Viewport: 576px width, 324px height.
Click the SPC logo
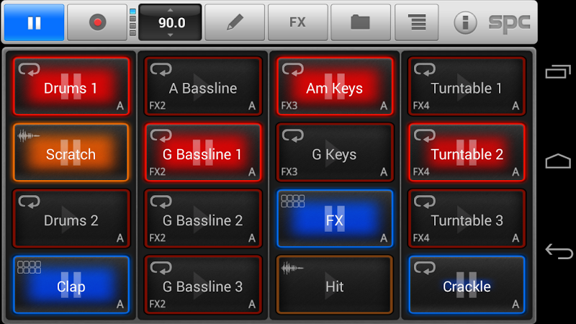[510, 23]
